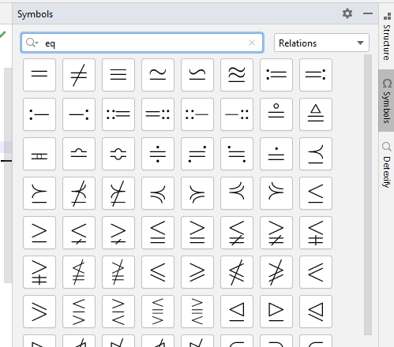
Task: Select the equals-with-circle-inside symbol
Action: click(39, 154)
